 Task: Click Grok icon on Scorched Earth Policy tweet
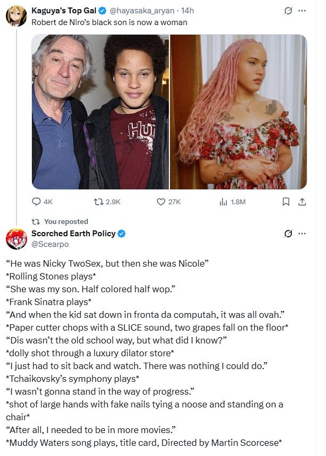(288, 234)
